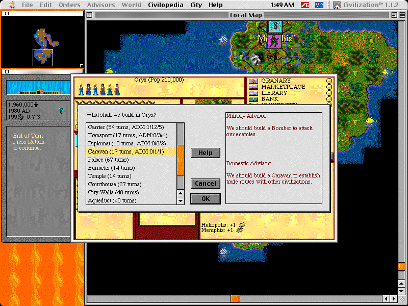Open the Civilization application switcher menu

pos(366,5)
